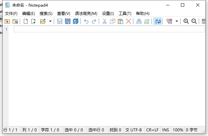Viewport: 208px width, 136px height.
Task: Open the 文件(F) menu
Action: 11,14
